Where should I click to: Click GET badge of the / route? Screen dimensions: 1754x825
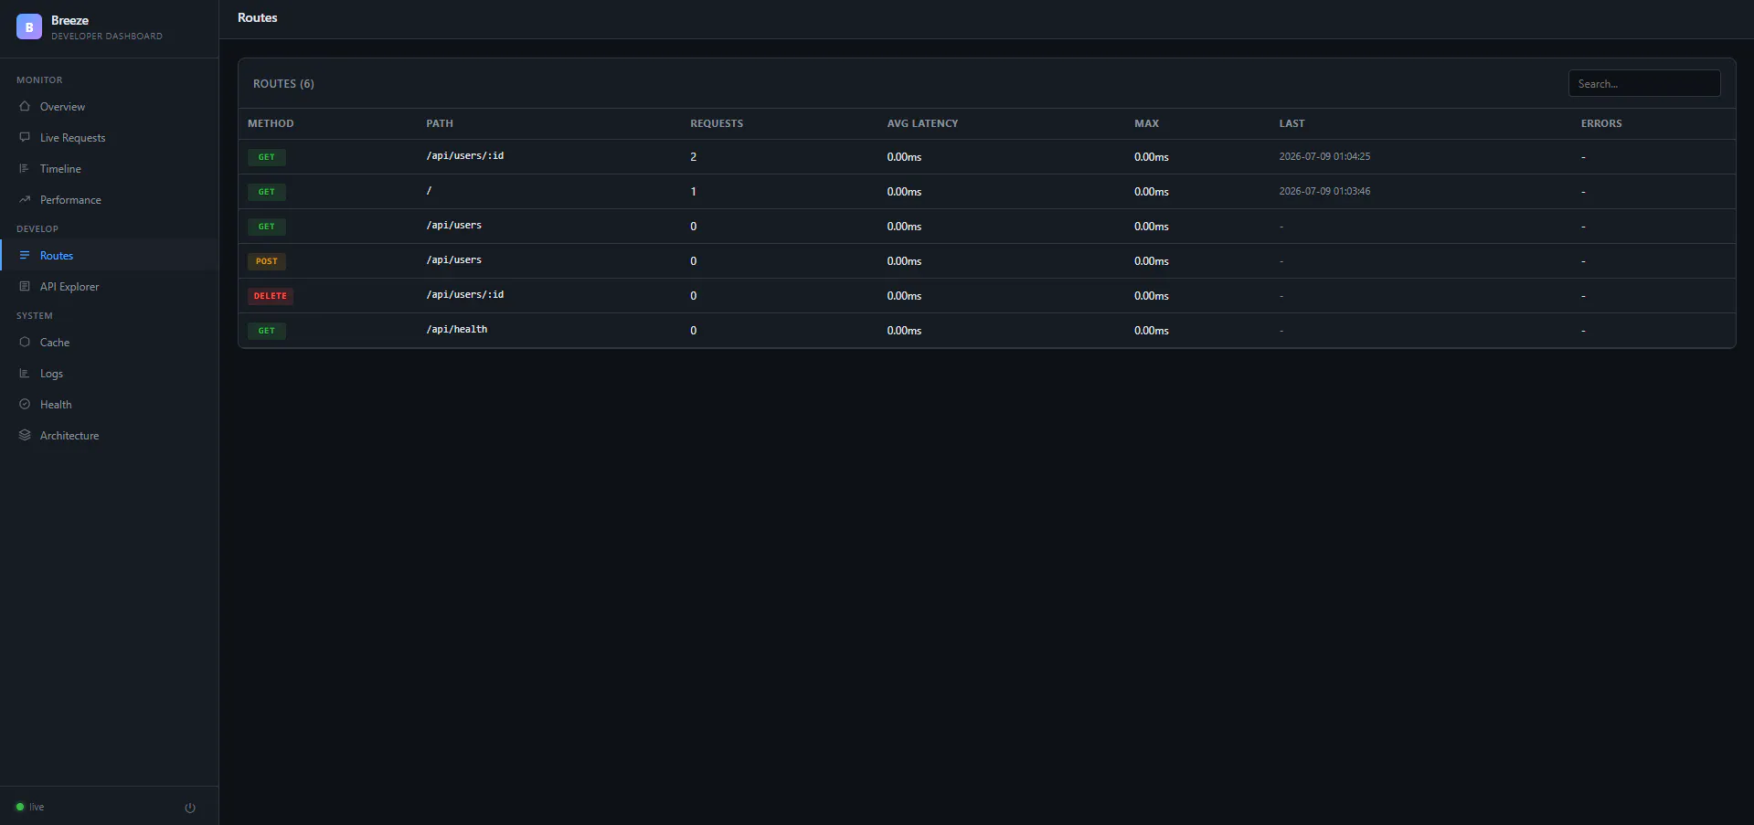click(x=267, y=192)
